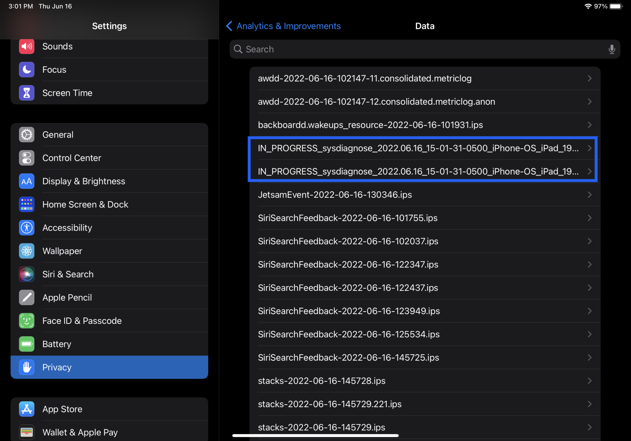Viewport: 631px width, 441px height.
Task: Expand chevron for awdd 102147-11 consolidated.metriclog
Action: tap(589, 78)
